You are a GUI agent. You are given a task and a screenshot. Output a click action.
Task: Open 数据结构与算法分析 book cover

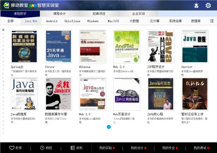tap(24, 46)
